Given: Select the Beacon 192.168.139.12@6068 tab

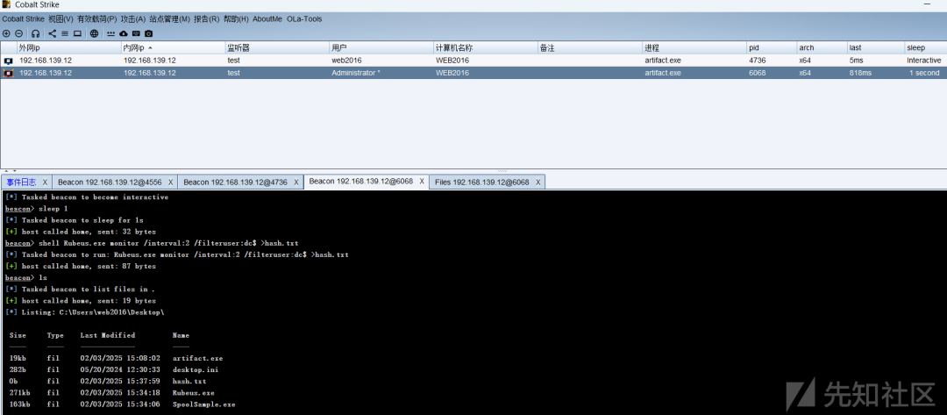Looking at the screenshot, I should (x=360, y=182).
